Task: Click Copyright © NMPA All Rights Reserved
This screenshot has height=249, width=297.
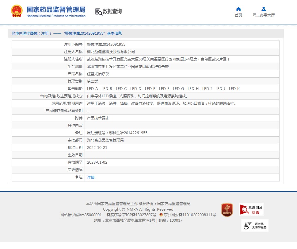Action: tap(138, 209)
